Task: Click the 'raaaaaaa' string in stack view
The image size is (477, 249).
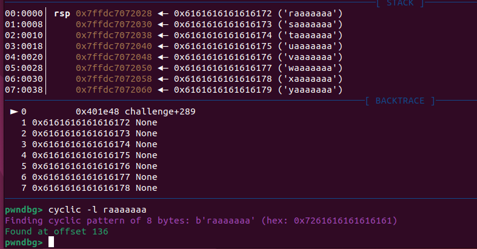Action: (x=310, y=13)
